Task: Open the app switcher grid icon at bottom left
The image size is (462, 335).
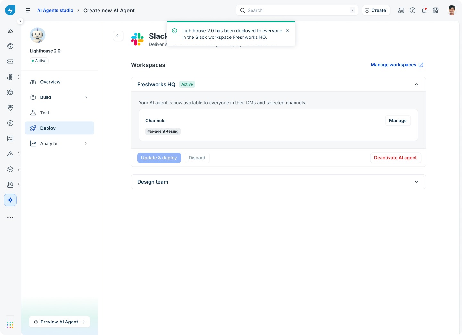Action: (x=10, y=325)
